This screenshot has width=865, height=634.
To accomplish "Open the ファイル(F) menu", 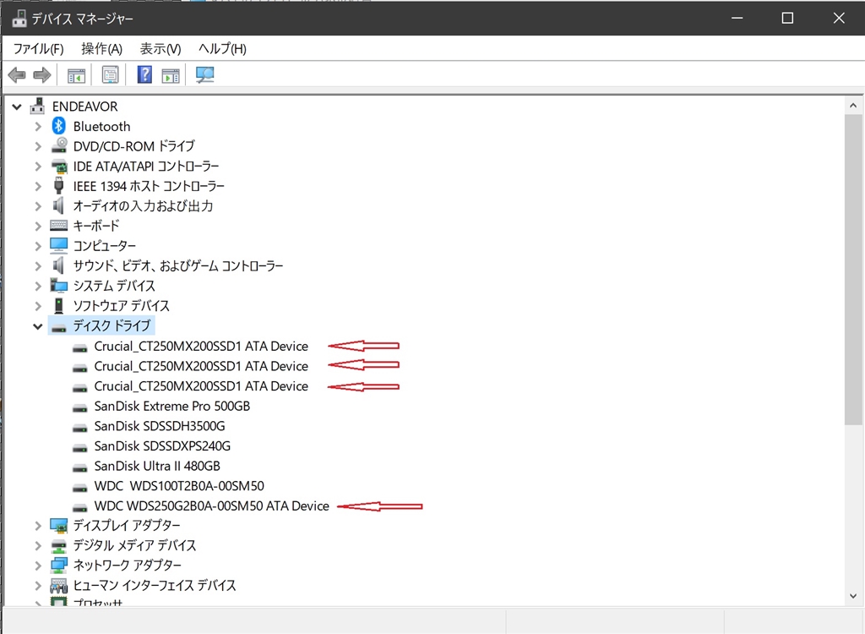I will 39,48.
